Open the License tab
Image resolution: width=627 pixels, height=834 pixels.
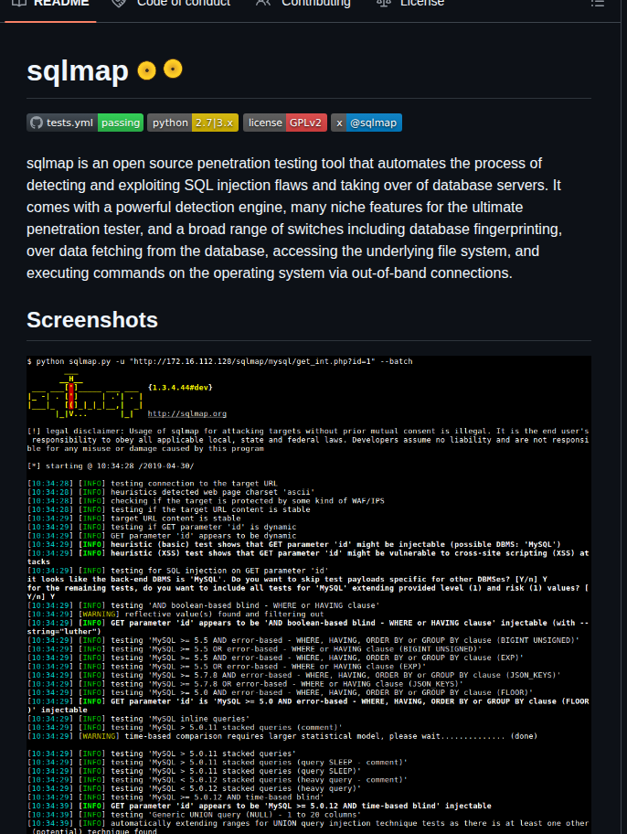coord(410,5)
